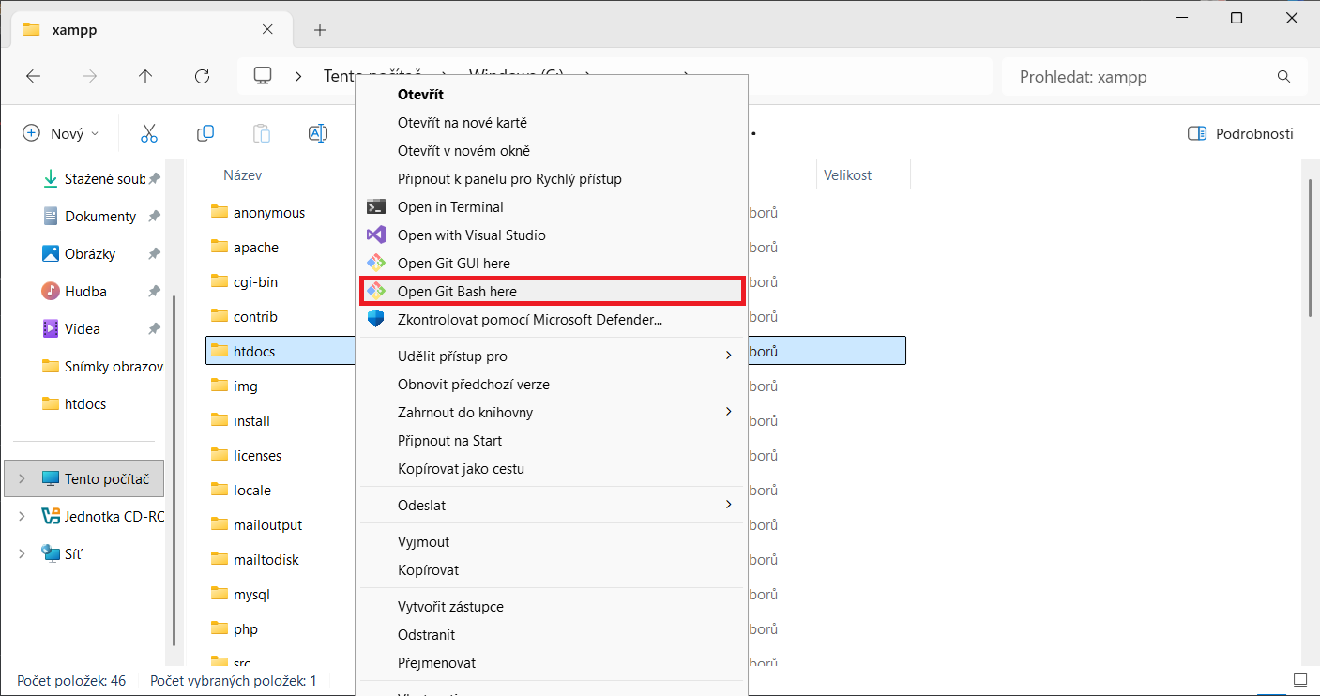1320x696 pixels.
Task: Click the Git GUI icon in menu
Action: point(376,264)
